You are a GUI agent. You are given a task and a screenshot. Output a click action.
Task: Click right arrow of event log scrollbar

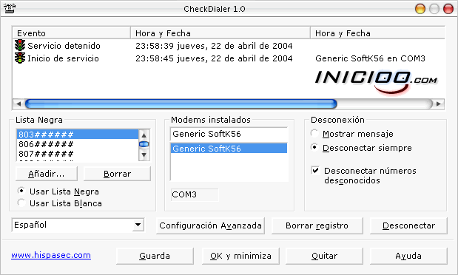pyautogui.click(x=439, y=103)
